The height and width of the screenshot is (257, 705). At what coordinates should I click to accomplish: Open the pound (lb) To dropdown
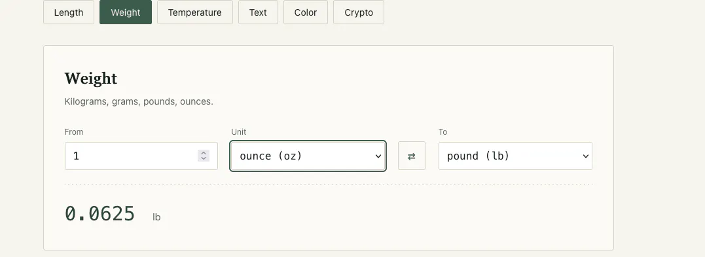click(515, 156)
